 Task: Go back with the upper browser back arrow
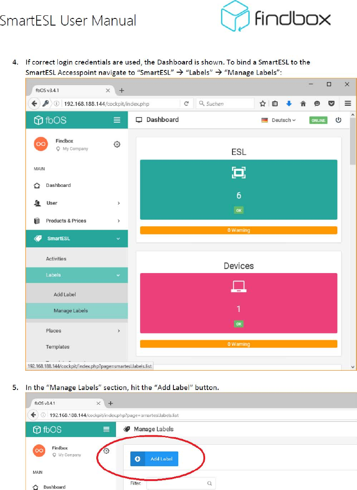[34, 104]
